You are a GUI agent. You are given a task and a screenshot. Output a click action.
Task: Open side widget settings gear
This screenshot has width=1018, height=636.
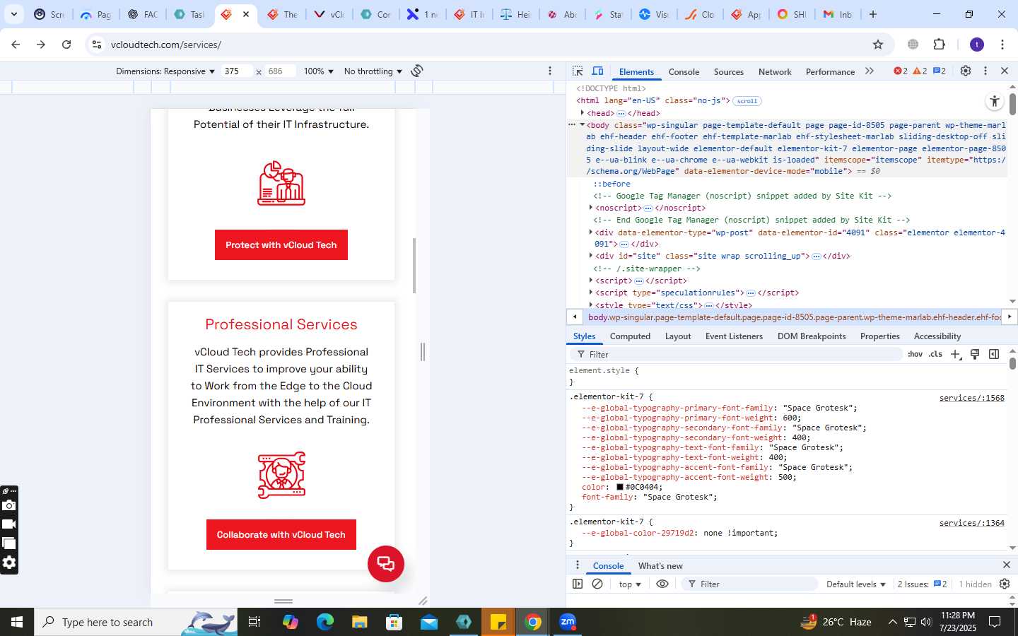[x=9, y=563]
